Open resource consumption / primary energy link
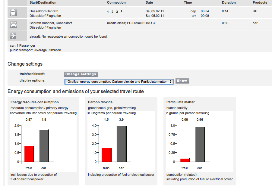Image resolution: width=272 pixels, height=186 pixels. click(39, 108)
